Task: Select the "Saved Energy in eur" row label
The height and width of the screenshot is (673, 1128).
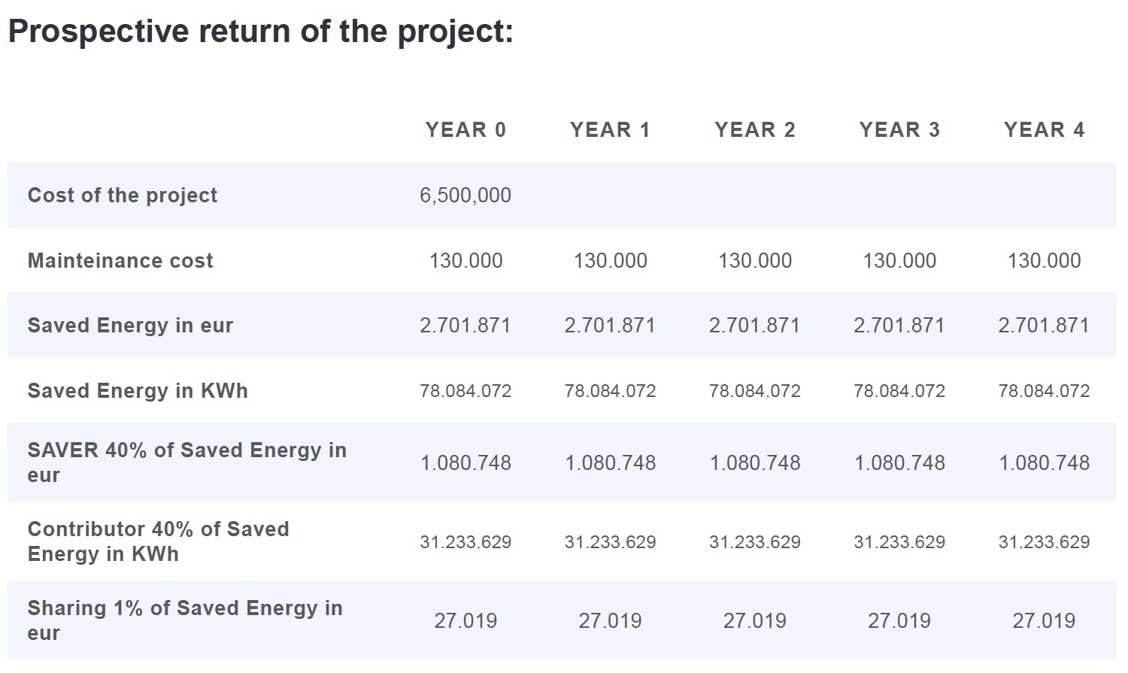Action: tap(130, 326)
